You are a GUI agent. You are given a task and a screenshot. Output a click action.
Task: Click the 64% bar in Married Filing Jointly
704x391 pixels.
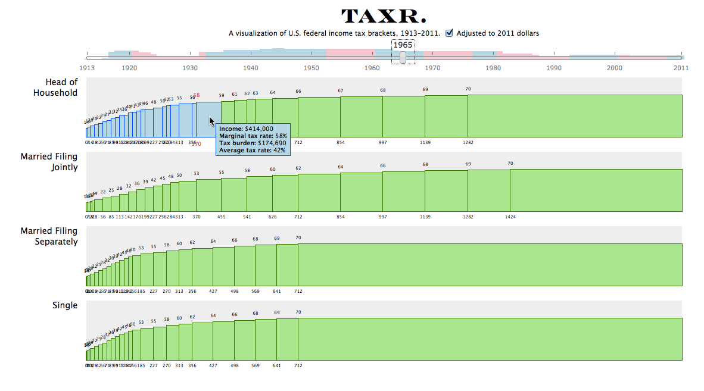click(x=361, y=192)
